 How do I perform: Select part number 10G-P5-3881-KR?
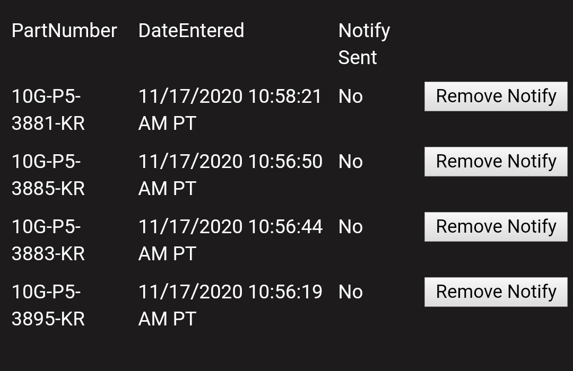point(48,110)
